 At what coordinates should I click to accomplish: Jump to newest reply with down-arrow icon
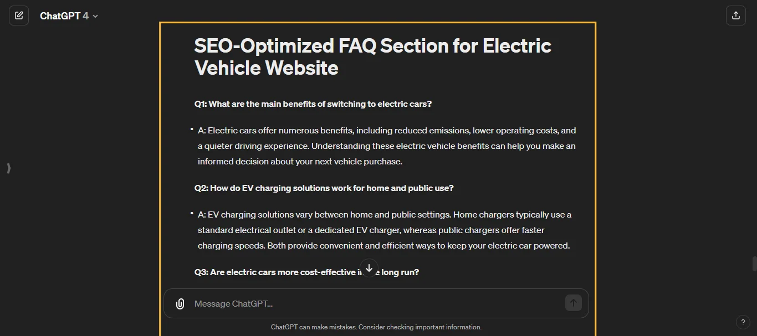pos(369,267)
